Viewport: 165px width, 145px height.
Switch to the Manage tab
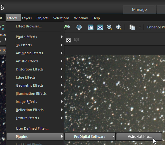[x=139, y=10]
